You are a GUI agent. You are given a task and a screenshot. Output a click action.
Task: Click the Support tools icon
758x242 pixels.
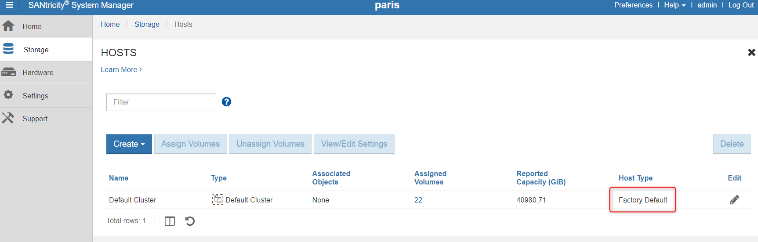click(8, 118)
